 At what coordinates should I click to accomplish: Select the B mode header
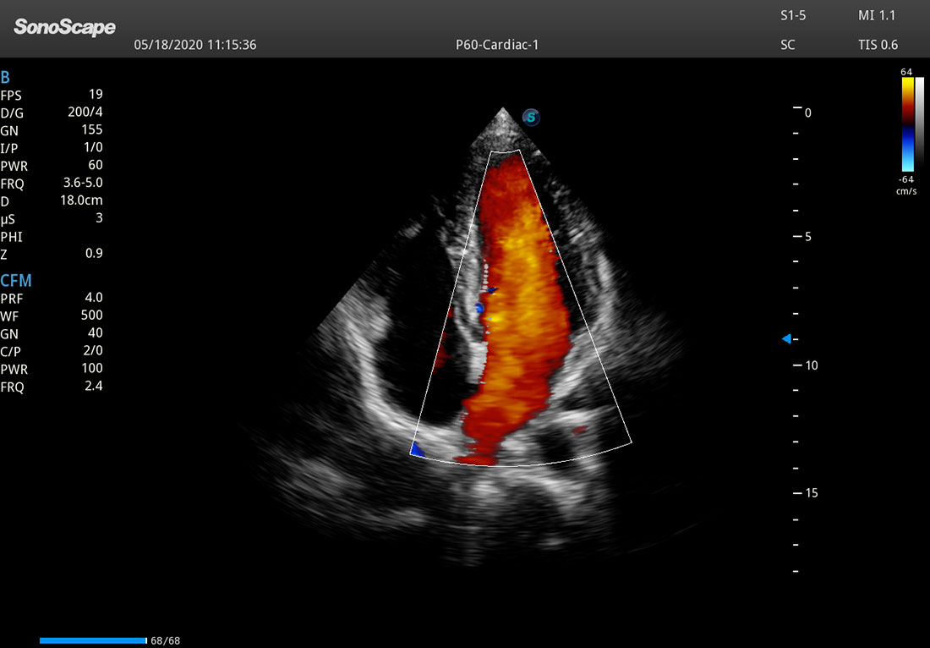(5, 78)
